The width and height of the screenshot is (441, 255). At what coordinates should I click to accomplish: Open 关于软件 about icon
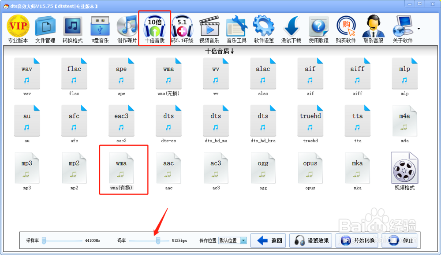click(403, 29)
